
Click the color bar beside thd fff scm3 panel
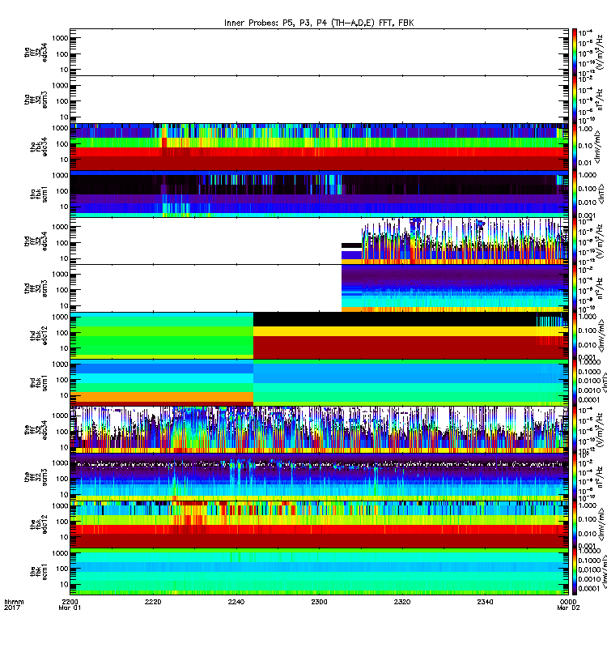(x=575, y=288)
